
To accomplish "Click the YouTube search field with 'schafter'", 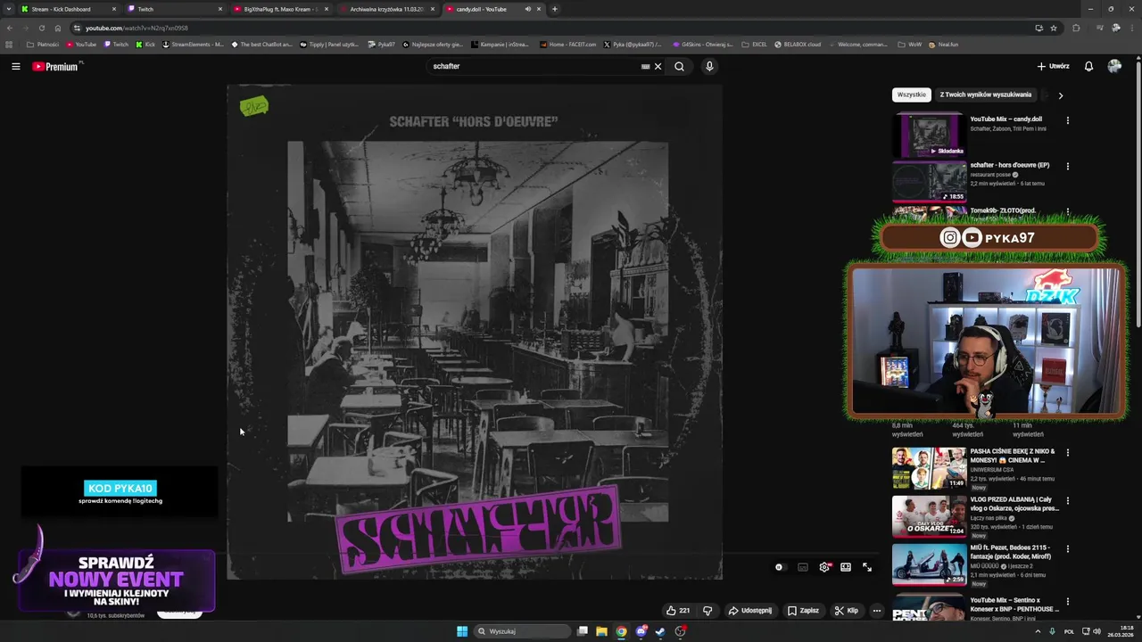I will point(534,66).
